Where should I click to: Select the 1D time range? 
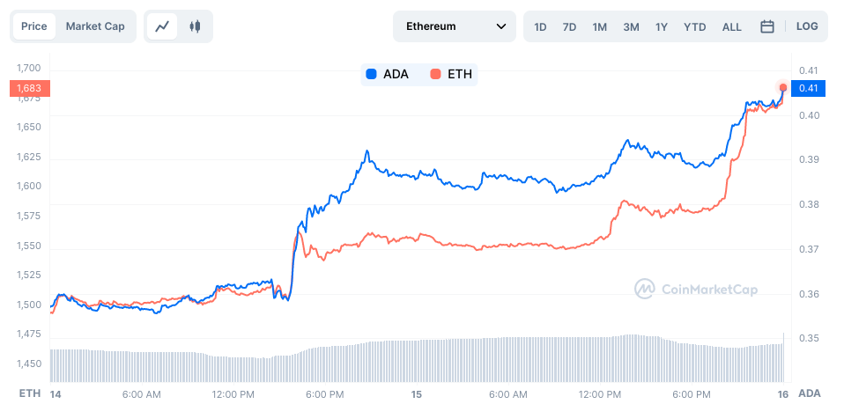tap(540, 26)
